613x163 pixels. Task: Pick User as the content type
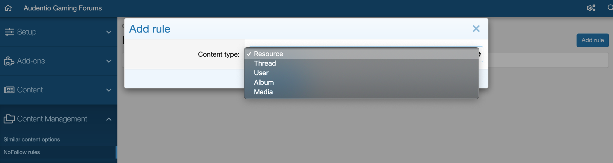[x=261, y=73]
